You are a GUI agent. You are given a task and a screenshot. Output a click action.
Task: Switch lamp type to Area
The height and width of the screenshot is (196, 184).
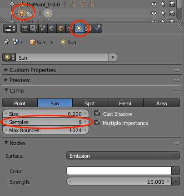pyautogui.click(x=161, y=103)
